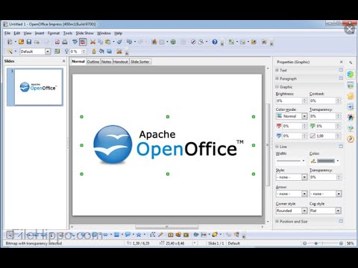Click the Export as PDF icon
The width and height of the screenshot is (358, 268).
[x=57, y=42]
